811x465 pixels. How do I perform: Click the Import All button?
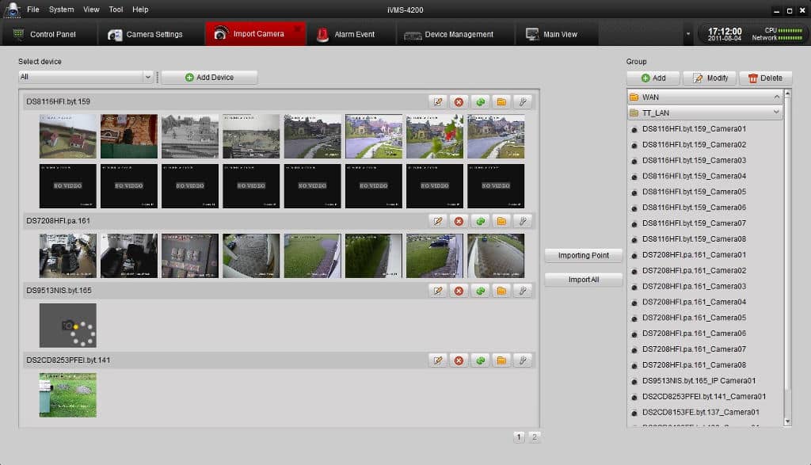click(584, 280)
